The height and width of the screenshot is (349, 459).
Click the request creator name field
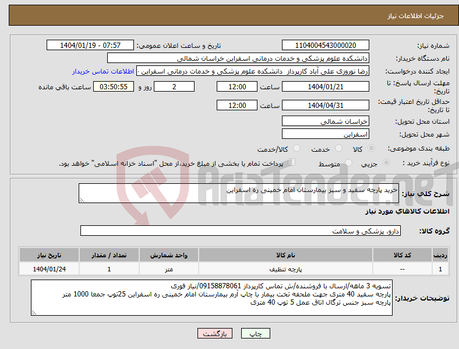pos(253,71)
